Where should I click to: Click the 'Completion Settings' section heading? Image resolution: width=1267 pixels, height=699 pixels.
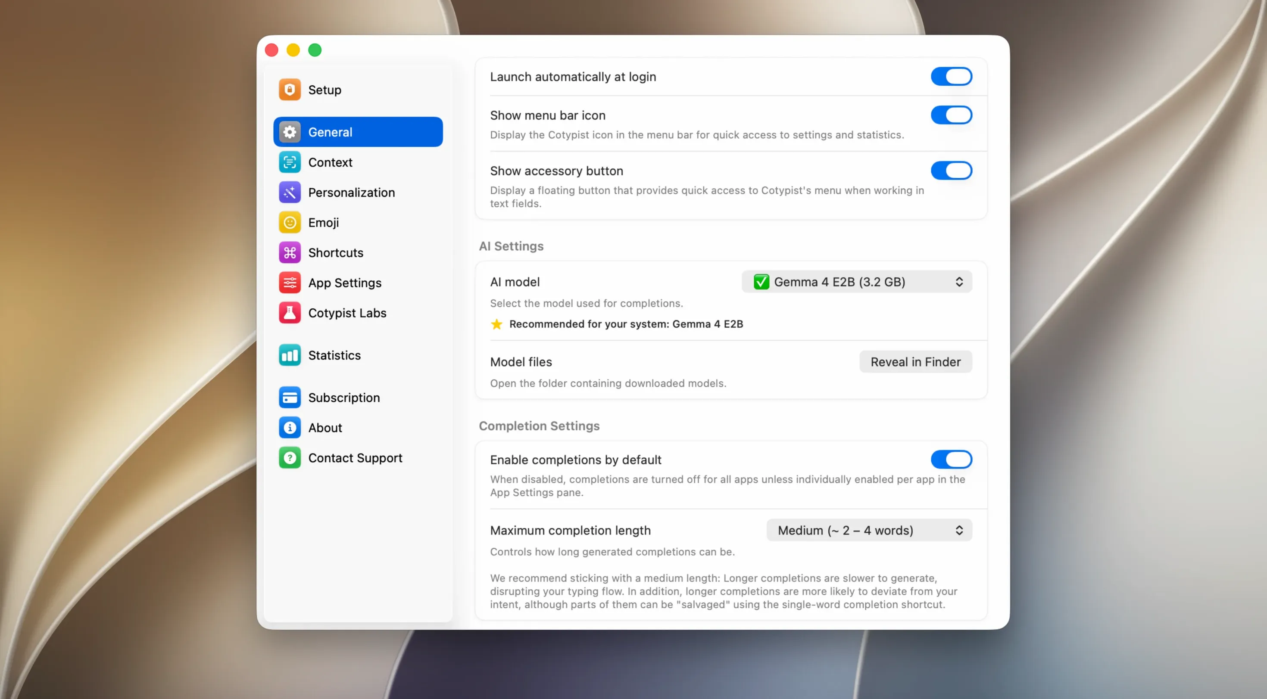pyautogui.click(x=539, y=426)
